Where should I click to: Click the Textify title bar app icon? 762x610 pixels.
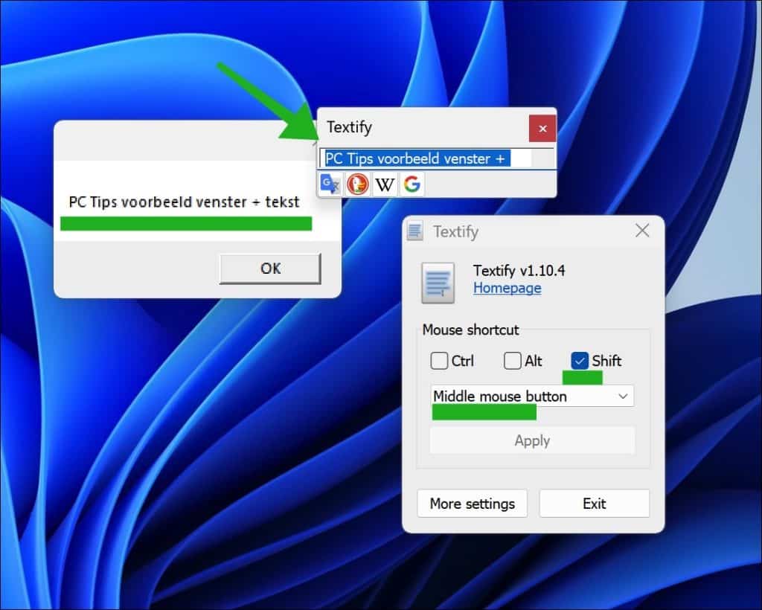pos(415,231)
